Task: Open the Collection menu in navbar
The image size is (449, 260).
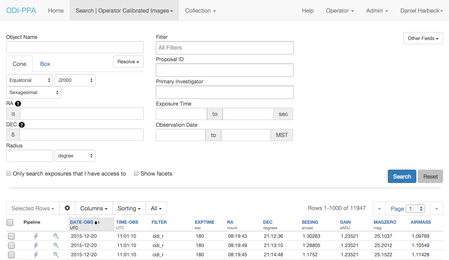Action: [200, 10]
